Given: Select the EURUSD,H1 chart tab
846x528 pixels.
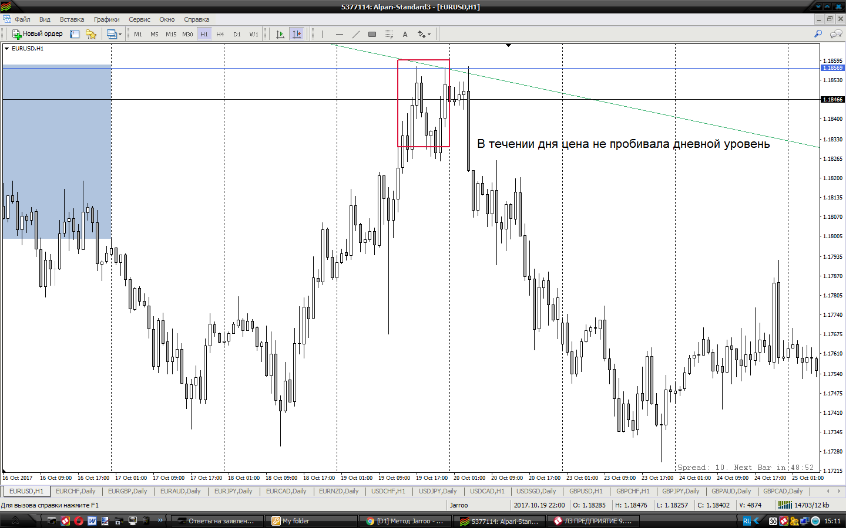Looking at the screenshot, I should coord(26,491).
